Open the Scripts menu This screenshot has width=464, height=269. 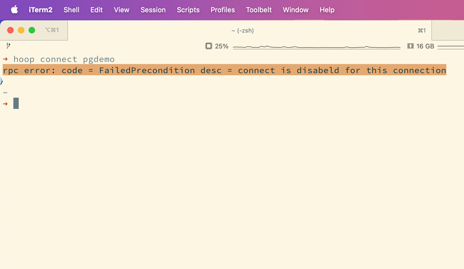[x=188, y=10]
